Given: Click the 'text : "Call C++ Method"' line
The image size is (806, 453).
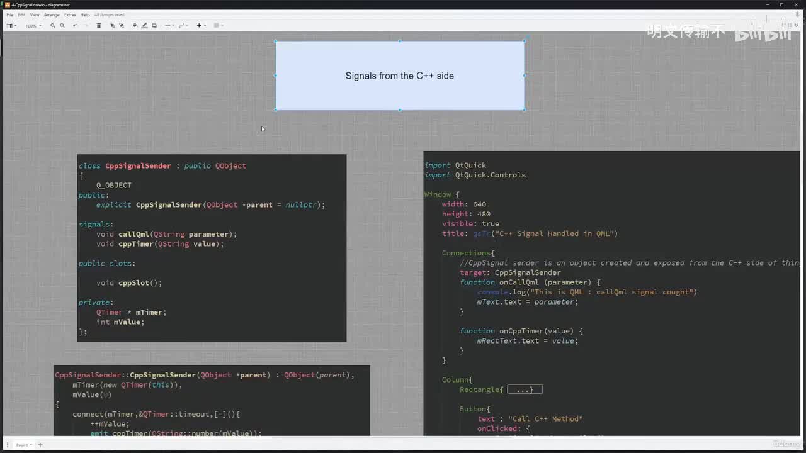Looking at the screenshot, I should (x=530, y=419).
